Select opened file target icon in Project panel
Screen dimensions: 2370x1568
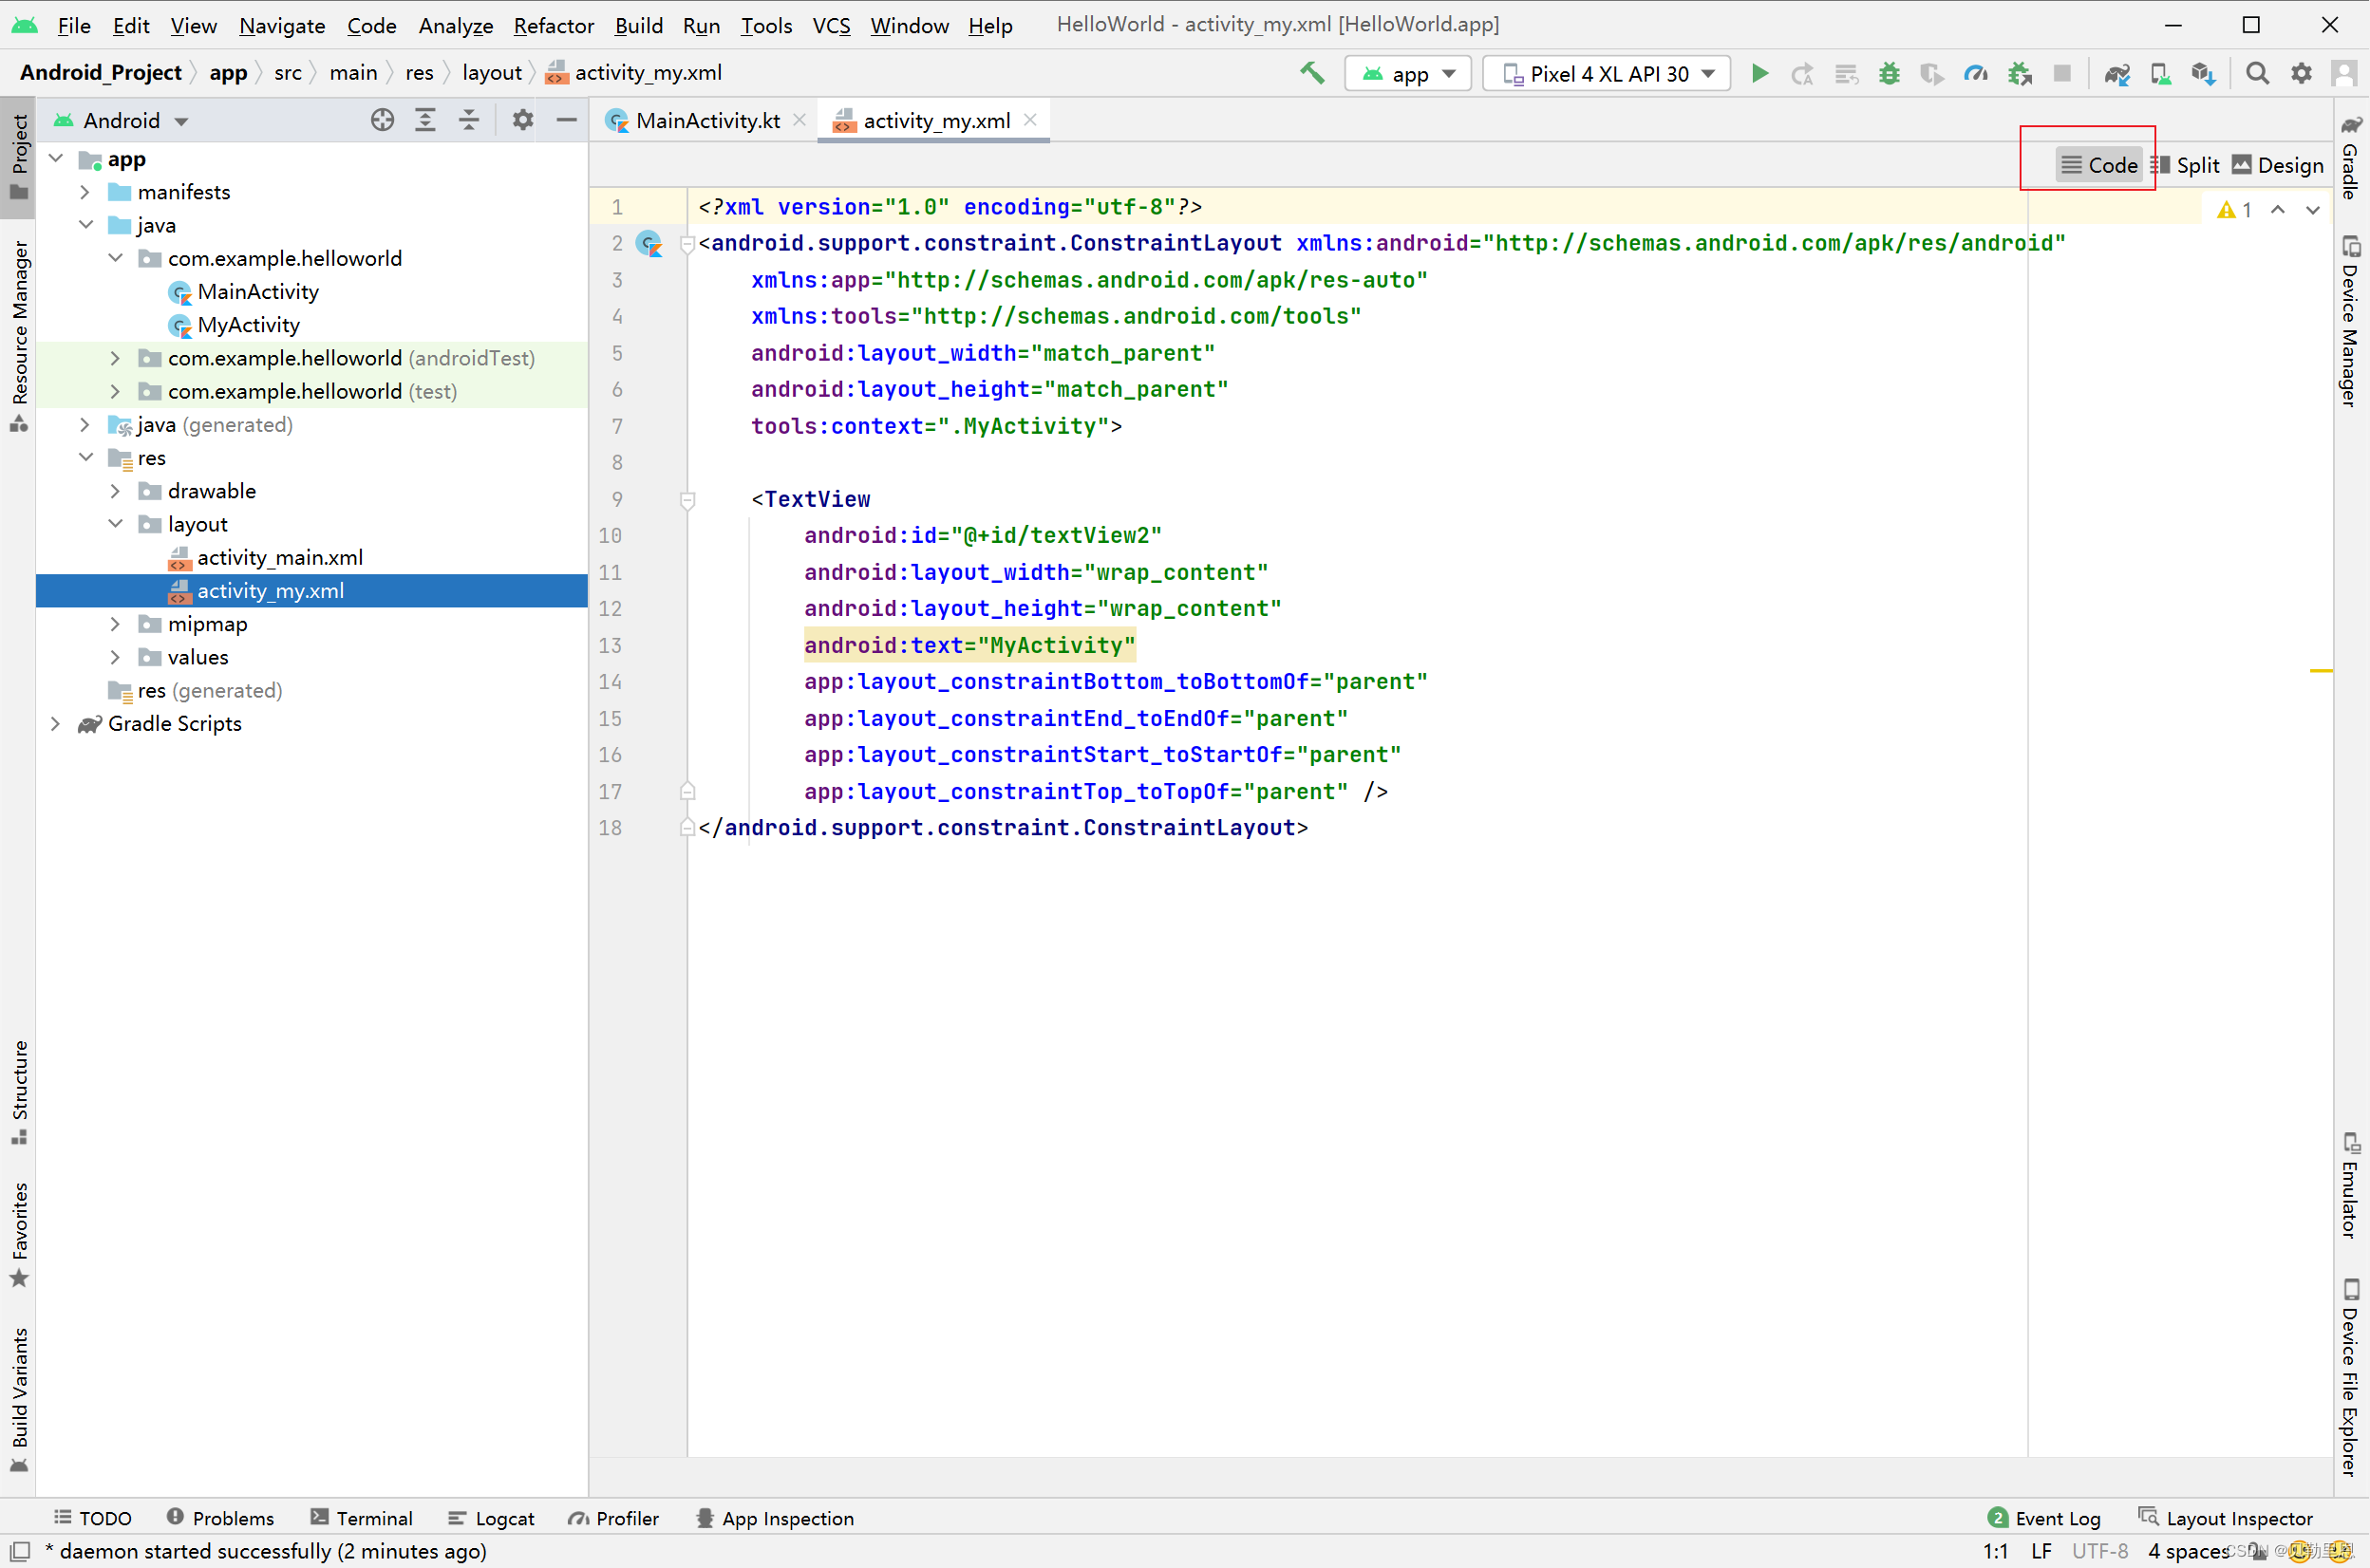coord(382,120)
